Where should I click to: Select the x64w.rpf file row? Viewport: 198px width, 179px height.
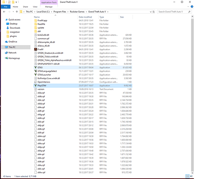(83, 173)
